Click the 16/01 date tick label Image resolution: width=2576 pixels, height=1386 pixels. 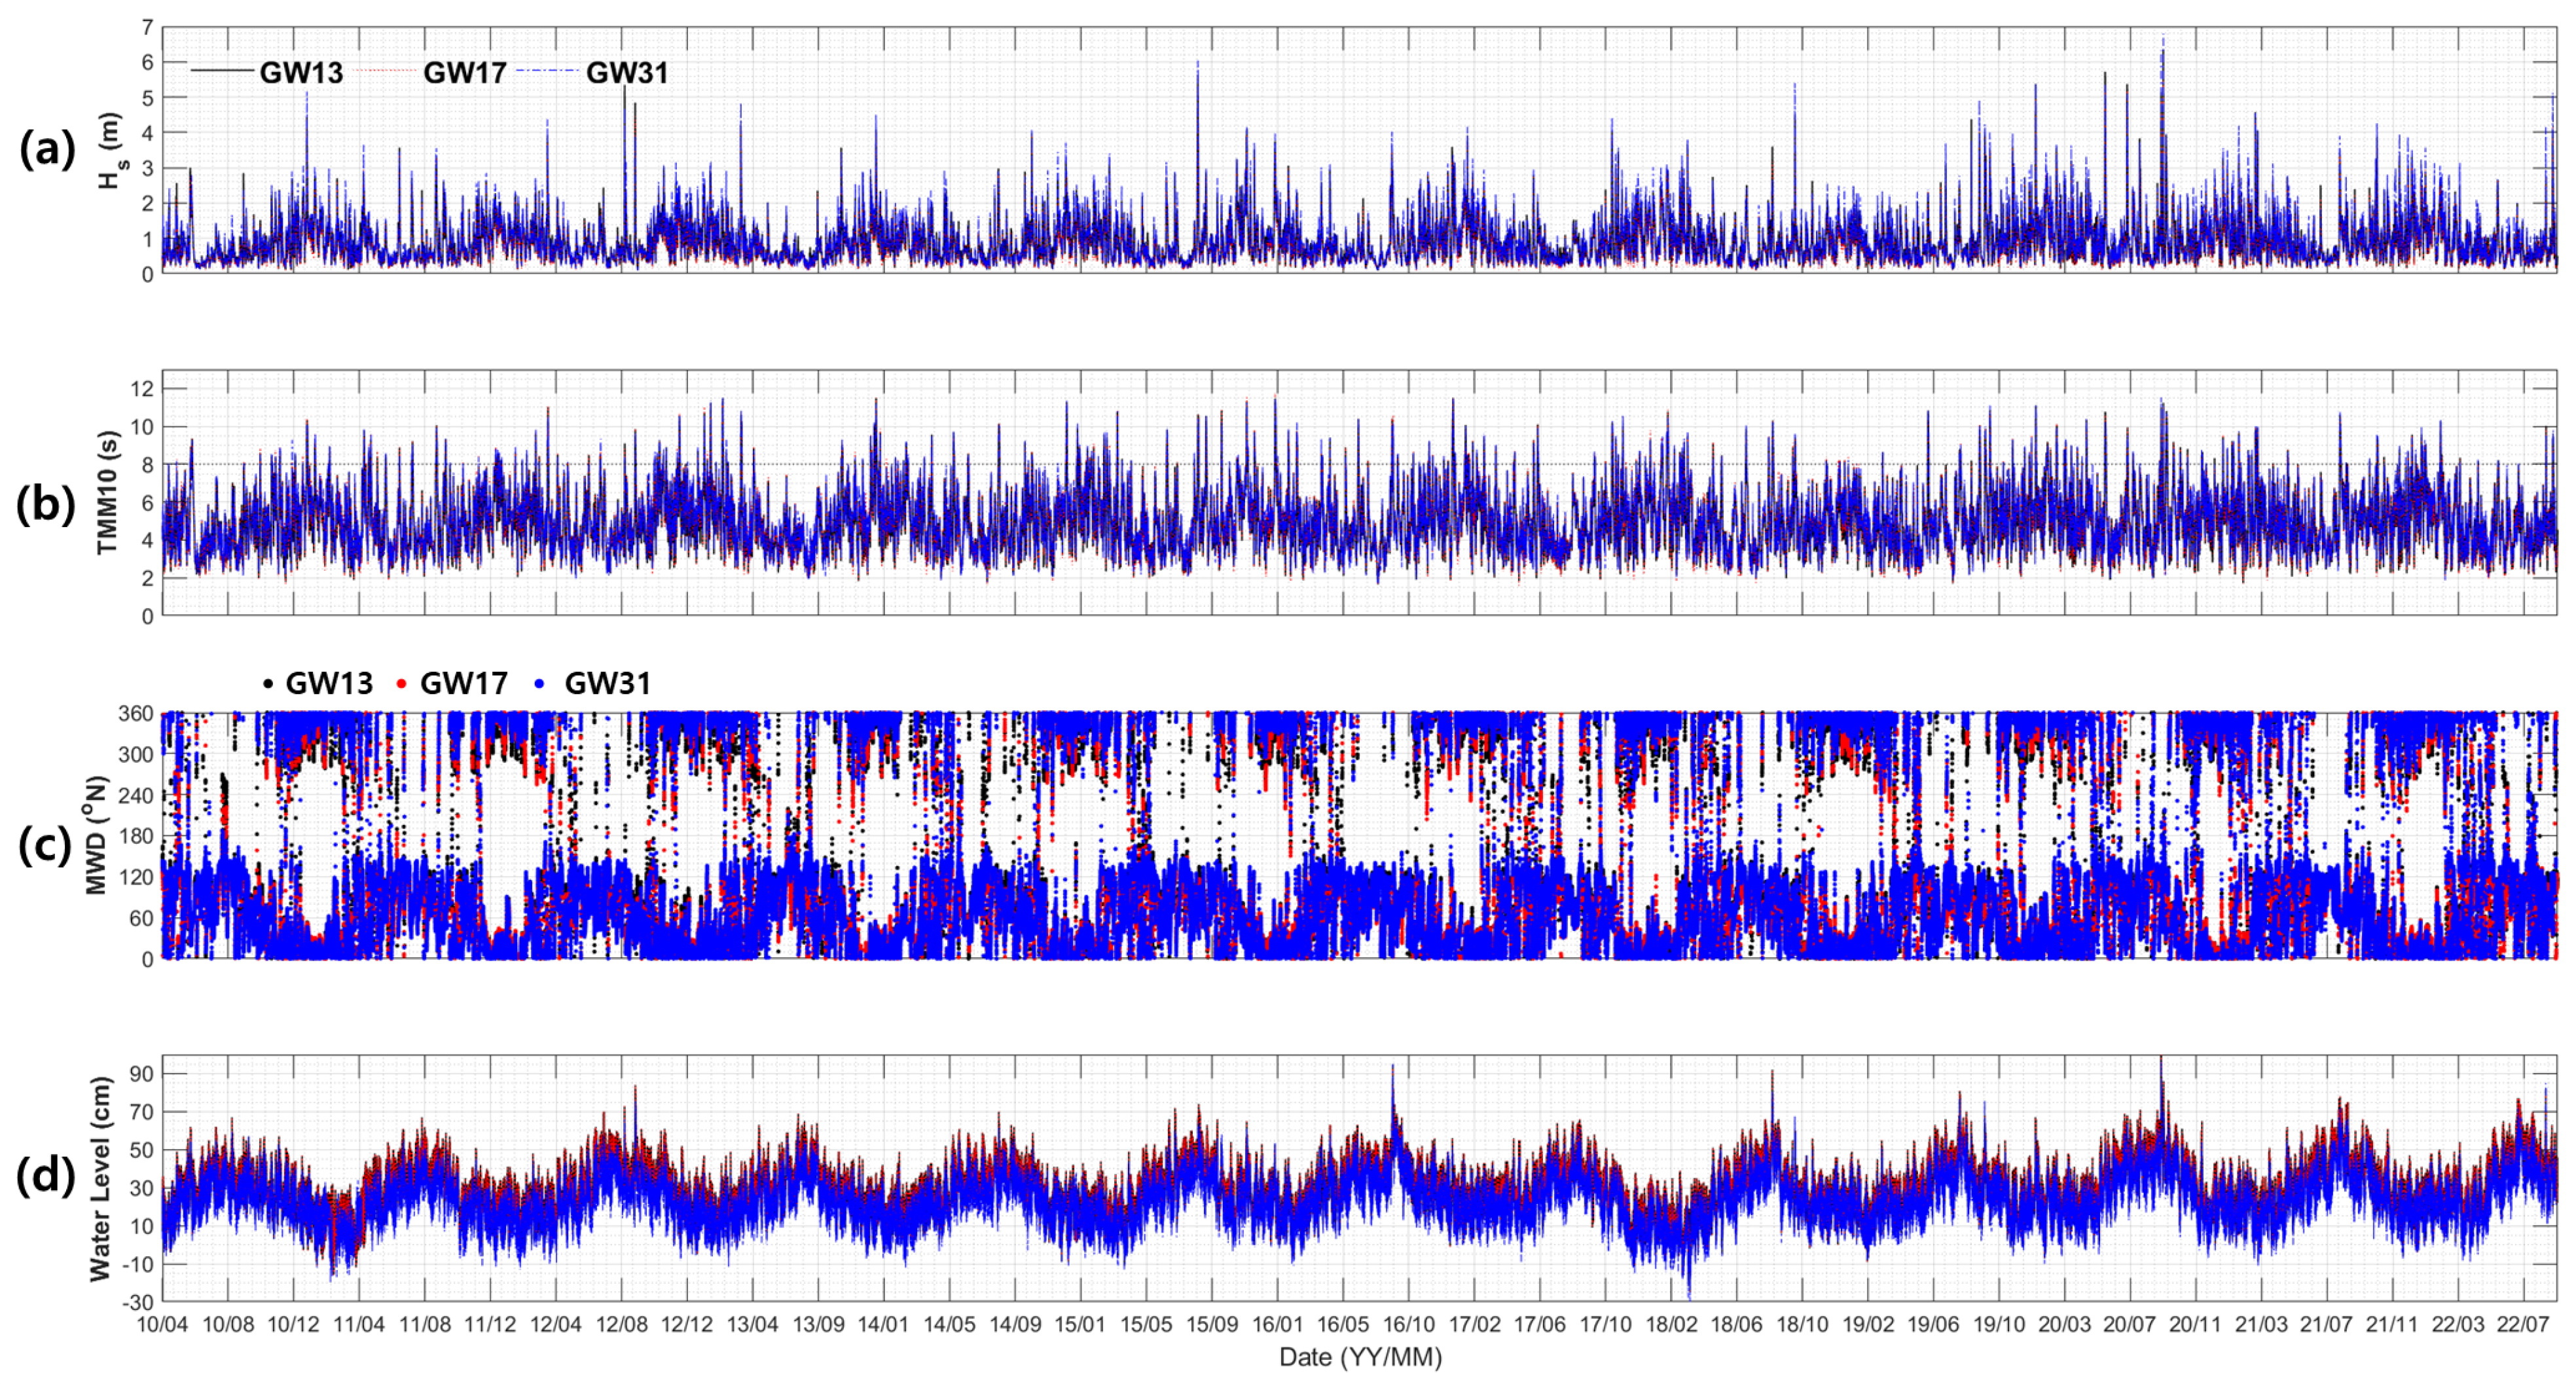(x=1278, y=1324)
